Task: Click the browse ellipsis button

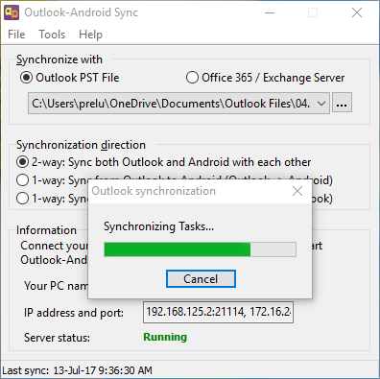Action: pyautogui.click(x=342, y=103)
